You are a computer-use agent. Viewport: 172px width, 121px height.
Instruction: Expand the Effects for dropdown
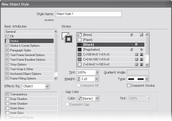click(x=47, y=86)
